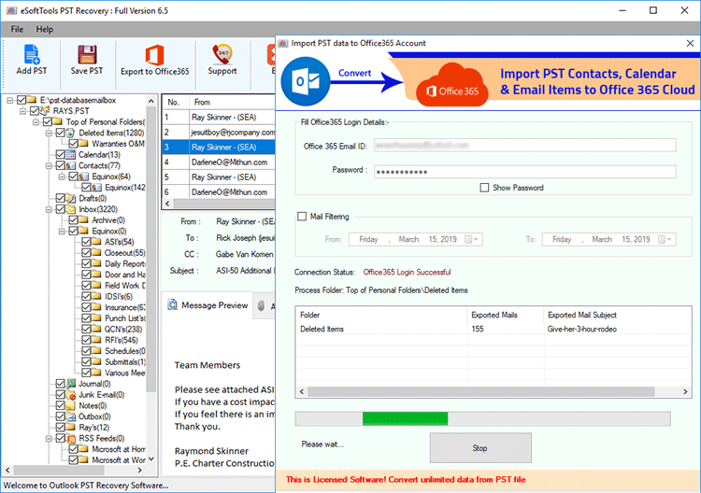
Task: Uncheck the RAYS.PST checkbox
Action: point(34,110)
